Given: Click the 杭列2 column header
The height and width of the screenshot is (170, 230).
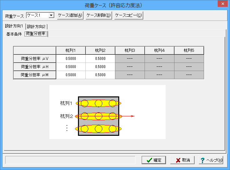Looking at the screenshot, I should [100, 50].
